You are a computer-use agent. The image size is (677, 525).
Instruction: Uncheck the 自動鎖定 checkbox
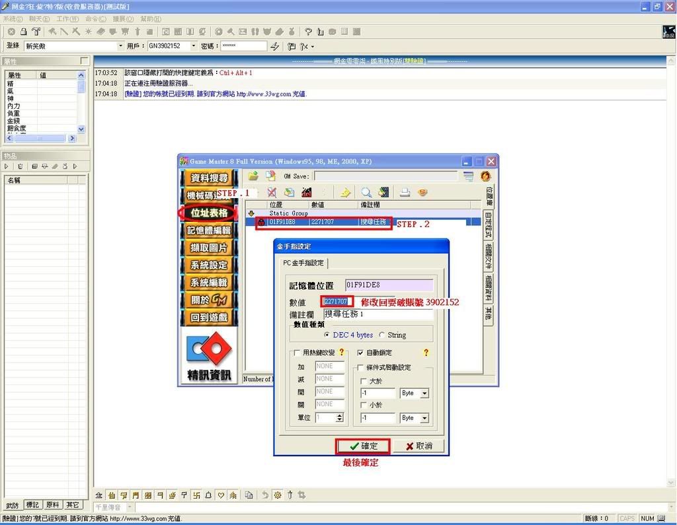(x=360, y=353)
